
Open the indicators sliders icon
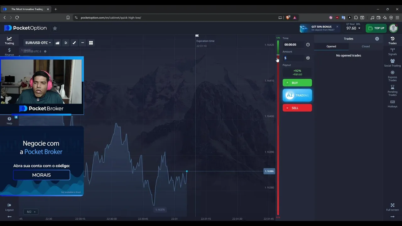coord(66,43)
